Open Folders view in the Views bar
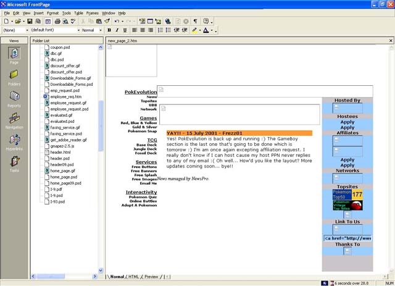 [14, 78]
